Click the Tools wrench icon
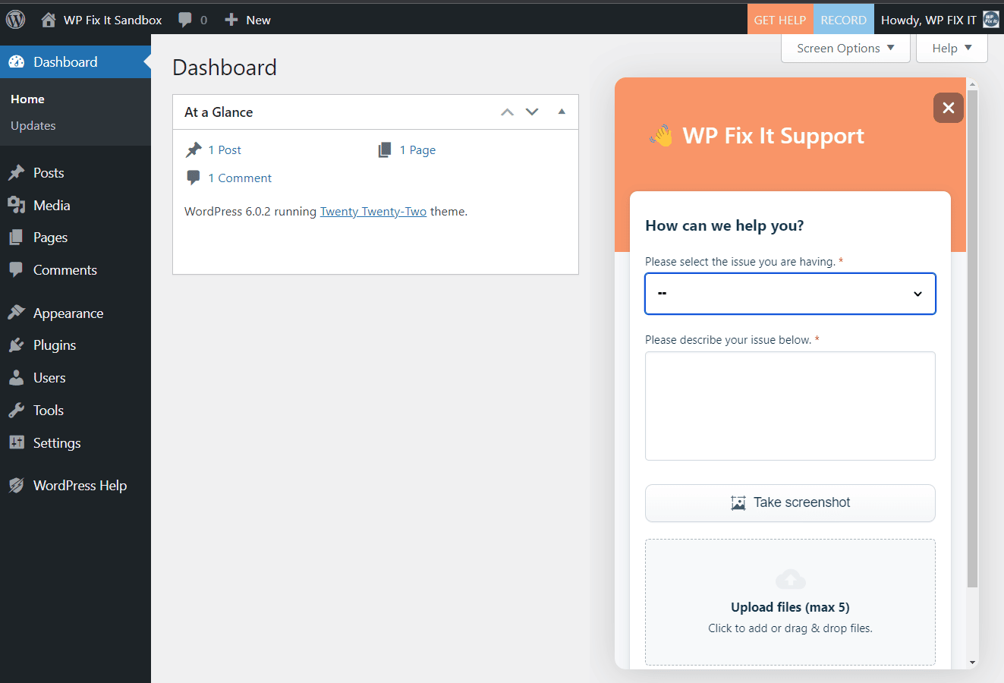The height and width of the screenshot is (683, 1004). (x=17, y=411)
